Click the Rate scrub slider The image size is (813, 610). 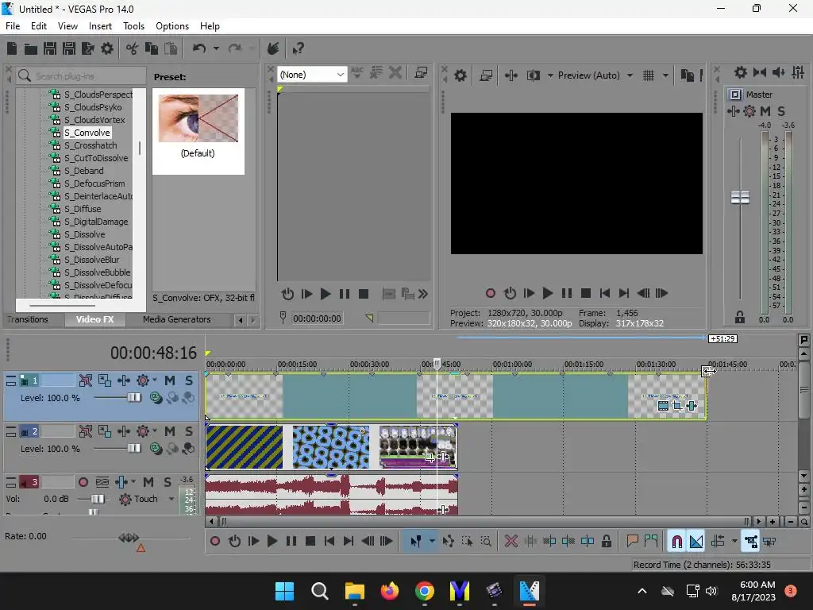pos(129,538)
